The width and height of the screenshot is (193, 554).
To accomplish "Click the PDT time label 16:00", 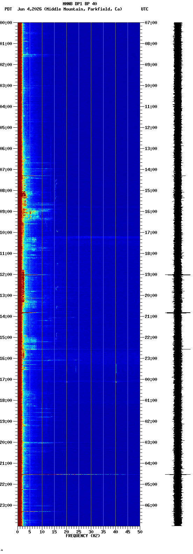I will pos(6,358).
